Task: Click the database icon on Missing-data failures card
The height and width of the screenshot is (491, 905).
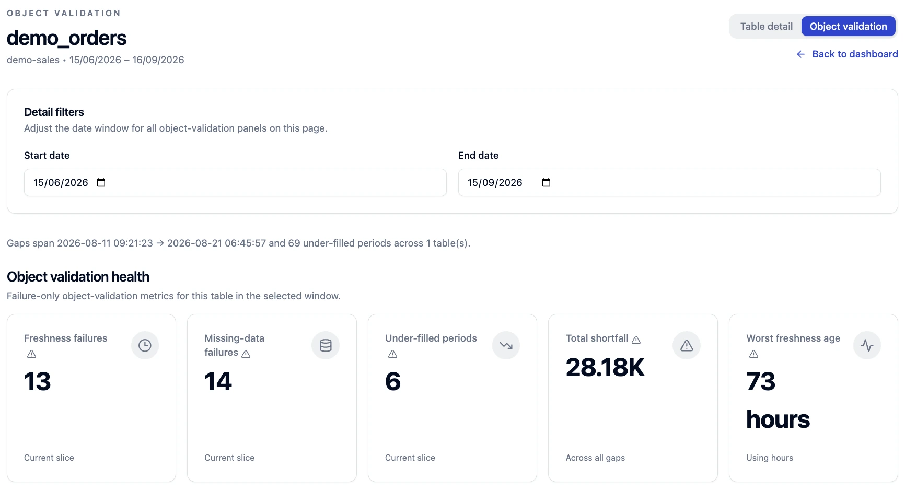Action: [326, 345]
